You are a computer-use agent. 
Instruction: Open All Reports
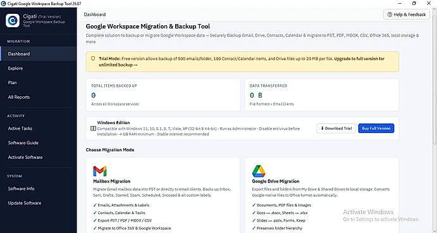[38, 97]
